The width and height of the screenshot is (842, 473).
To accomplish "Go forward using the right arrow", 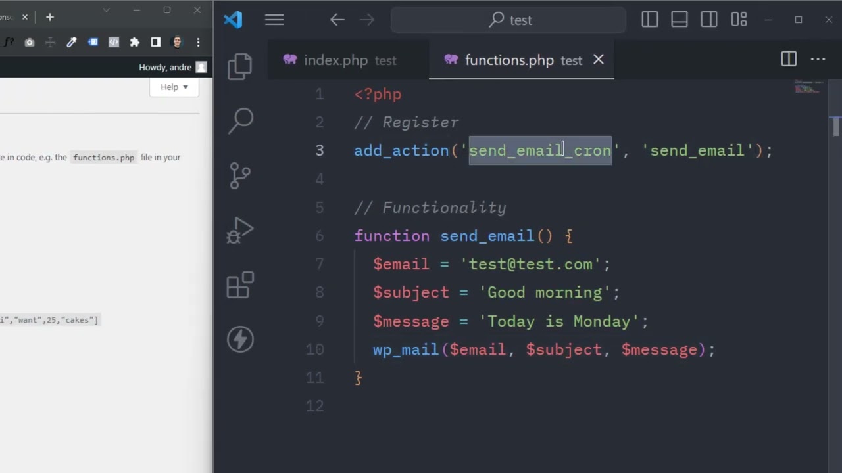I will pos(367,20).
